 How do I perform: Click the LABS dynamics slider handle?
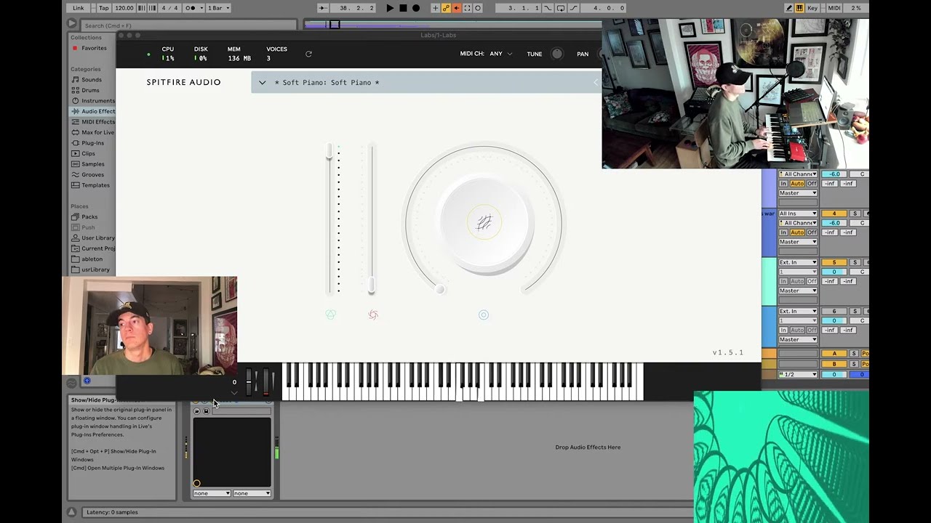[372, 285]
